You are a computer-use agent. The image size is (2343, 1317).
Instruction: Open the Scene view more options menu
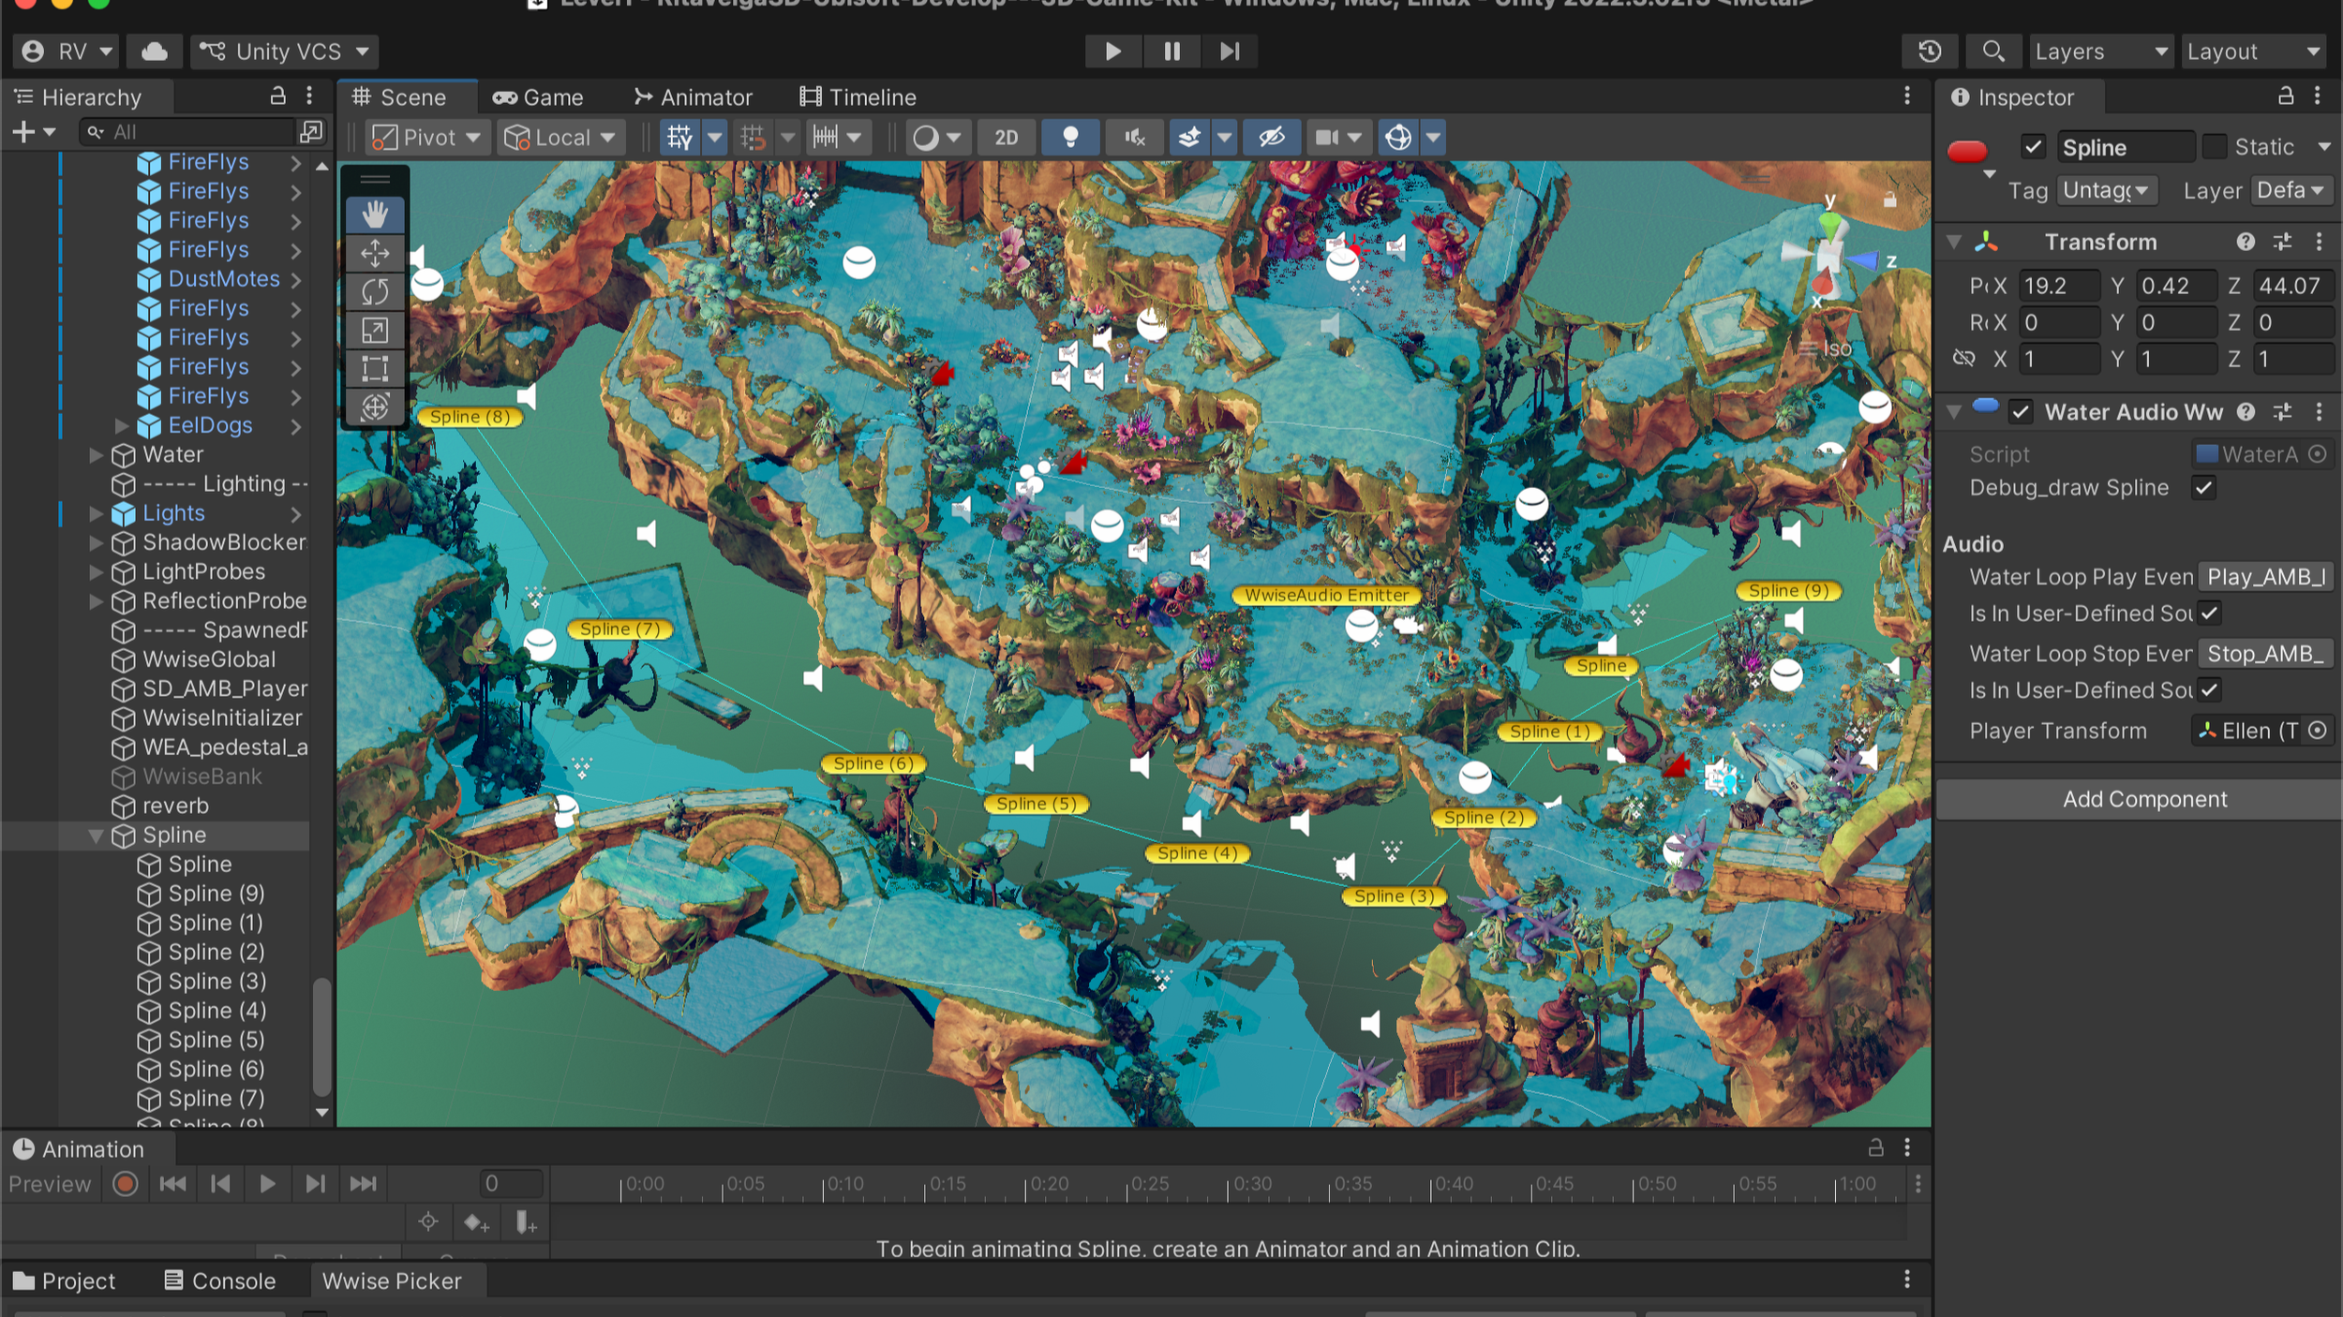[x=1907, y=96]
